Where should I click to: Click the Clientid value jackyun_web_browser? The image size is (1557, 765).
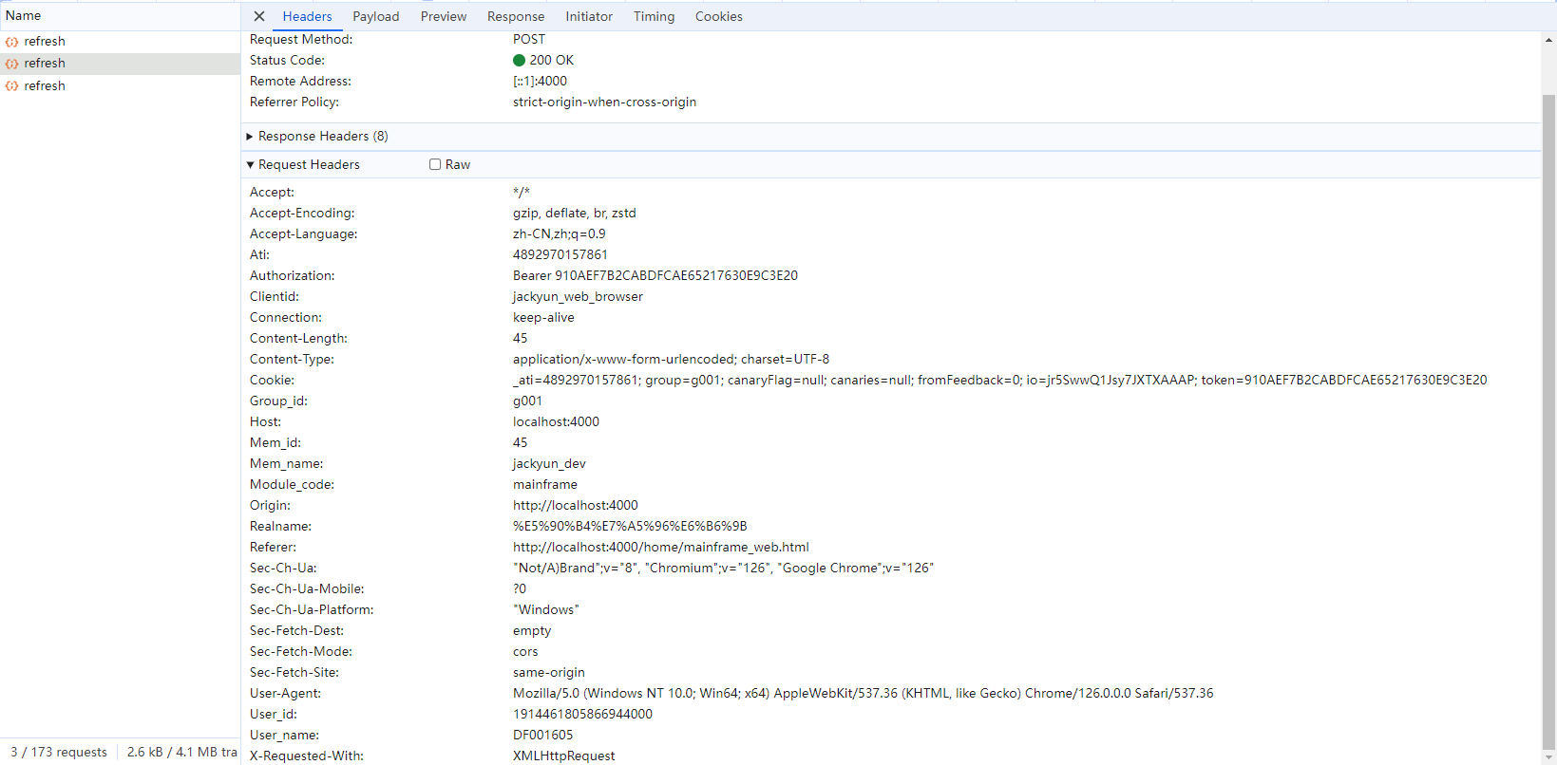578,297
